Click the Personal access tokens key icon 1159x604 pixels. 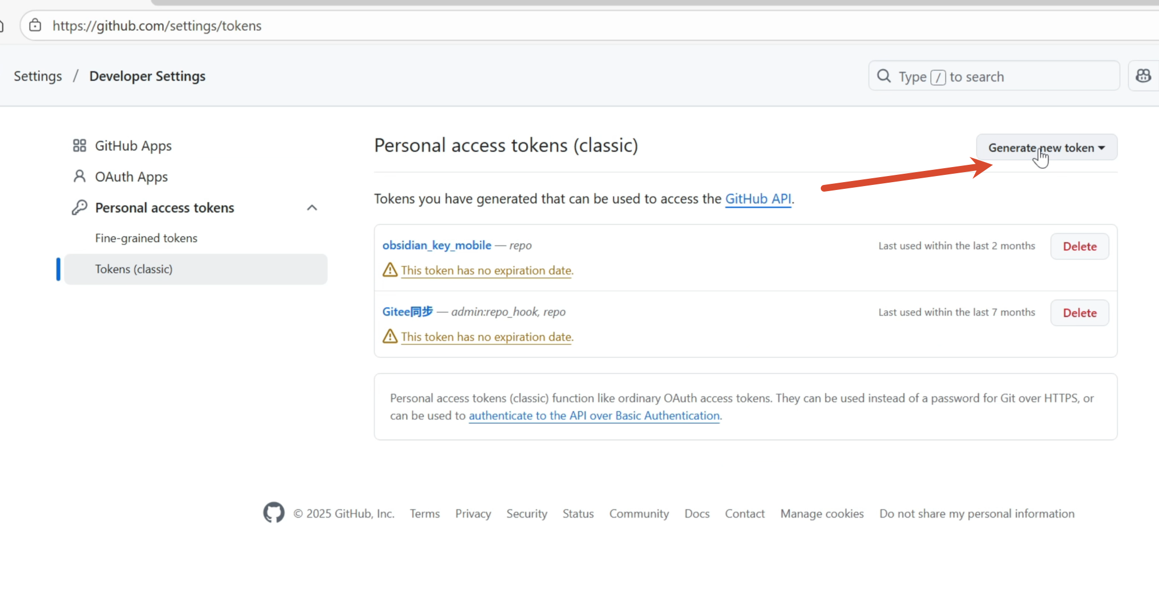point(79,208)
